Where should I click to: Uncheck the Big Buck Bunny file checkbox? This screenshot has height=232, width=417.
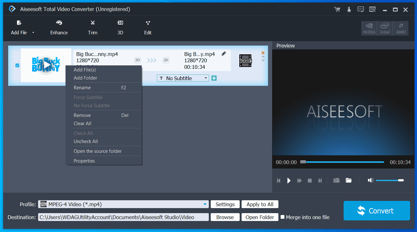[x=17, y=65]
